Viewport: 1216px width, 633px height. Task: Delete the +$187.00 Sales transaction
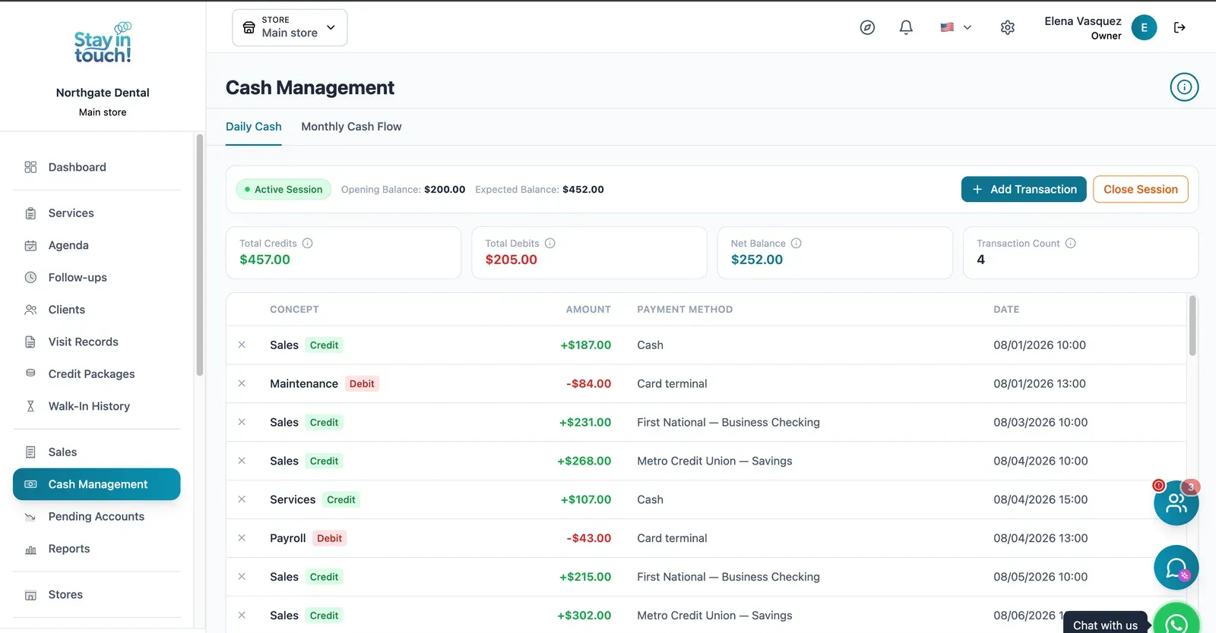242,345
